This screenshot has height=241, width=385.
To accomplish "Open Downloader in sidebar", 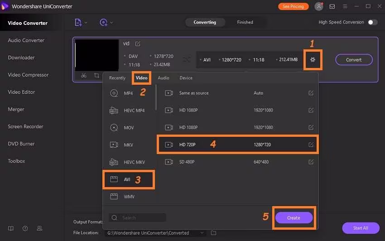I will pyautogui.click(x=21, y=58).
